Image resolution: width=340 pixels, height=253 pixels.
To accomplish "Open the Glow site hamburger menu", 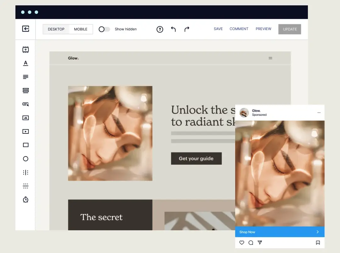I will point(270,58).
